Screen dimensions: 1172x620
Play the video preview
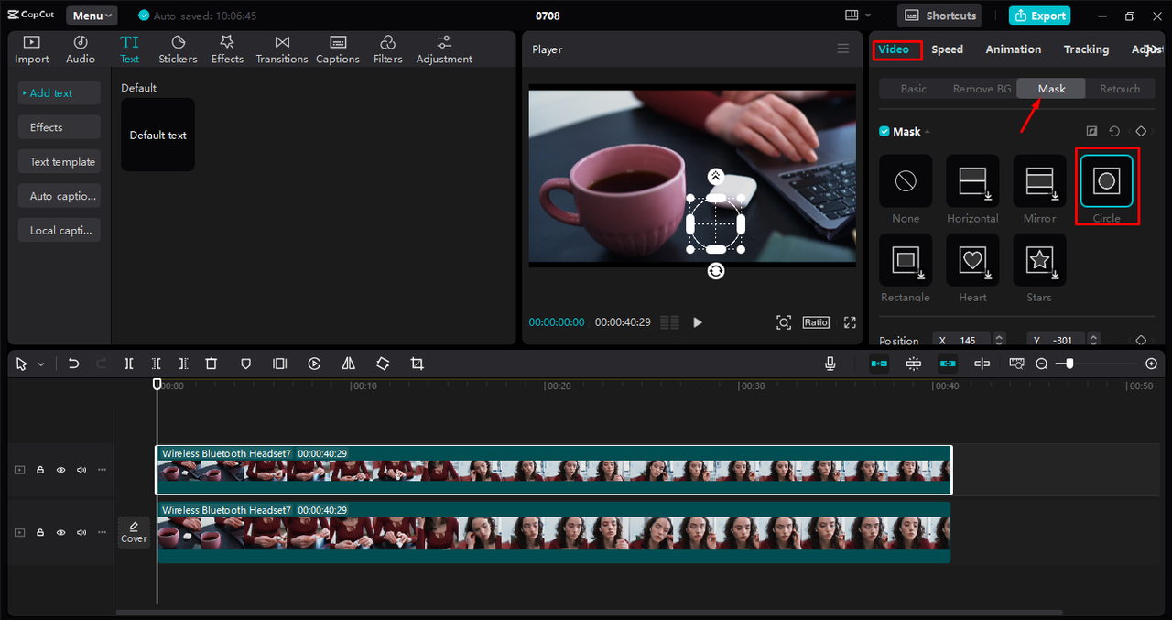pyautogui.click(x=698, y=322)
